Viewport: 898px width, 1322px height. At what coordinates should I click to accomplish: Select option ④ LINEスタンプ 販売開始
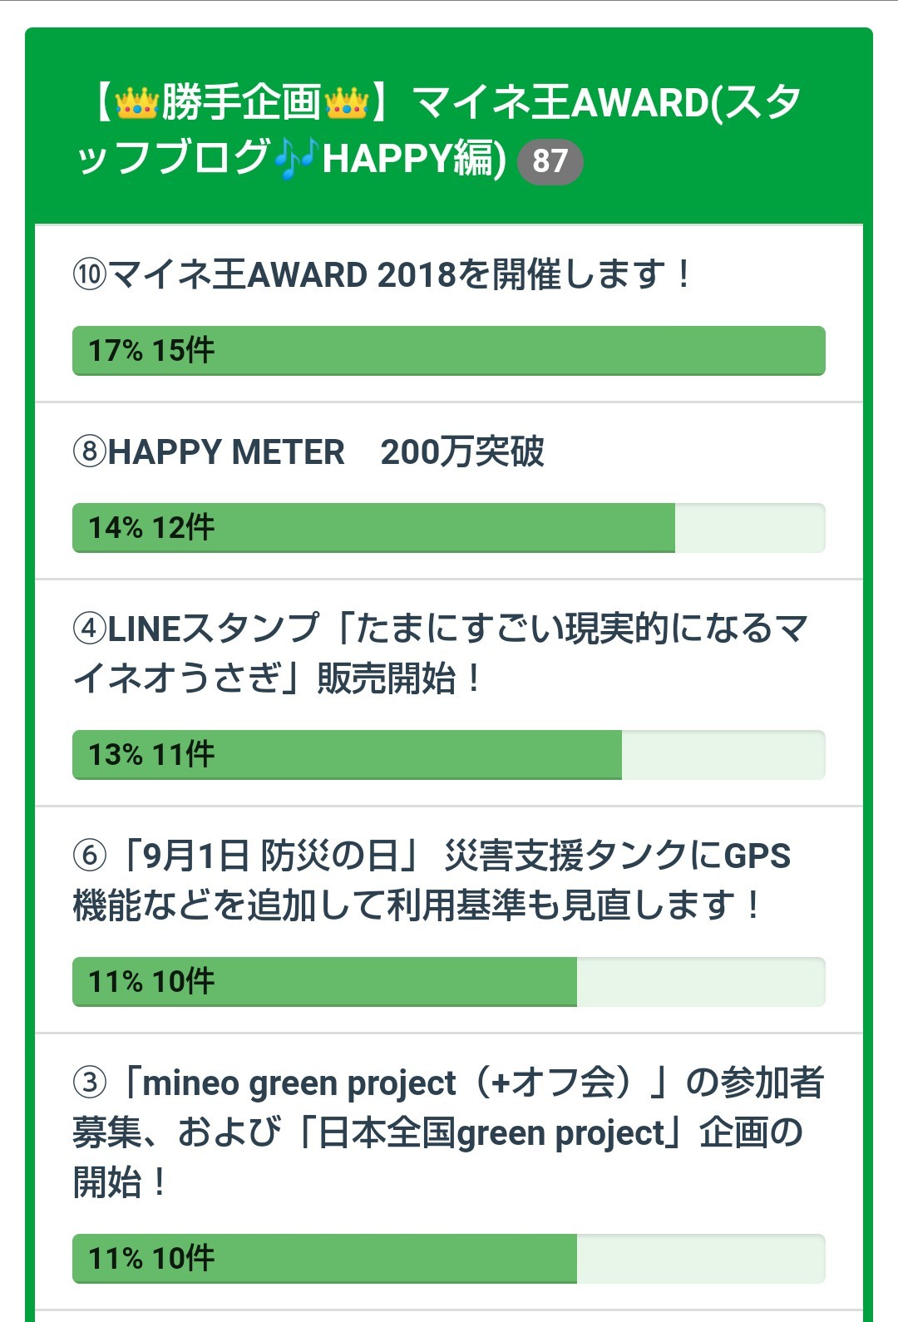pyautogui.click(x=441, y=654)
